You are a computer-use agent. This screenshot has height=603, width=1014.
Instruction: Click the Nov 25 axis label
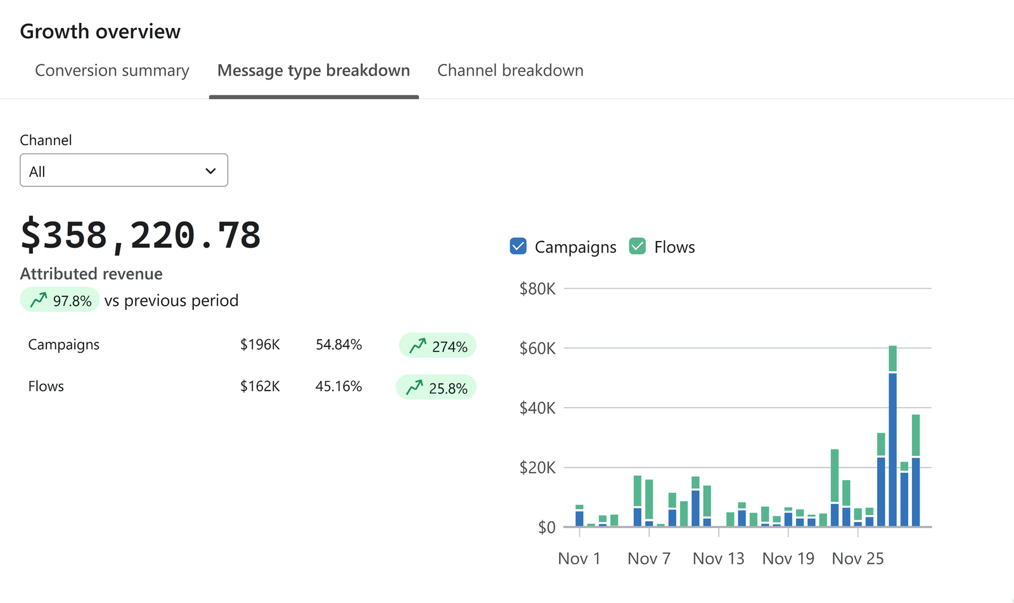[857, 559]
